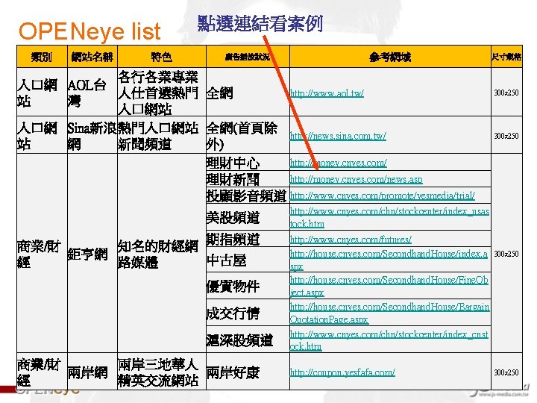Image resolution: width=537 pixels, height=403 pixels.
Task: Open the stockcenter index_usastock.htm link
Action: (x=389, y=217)
